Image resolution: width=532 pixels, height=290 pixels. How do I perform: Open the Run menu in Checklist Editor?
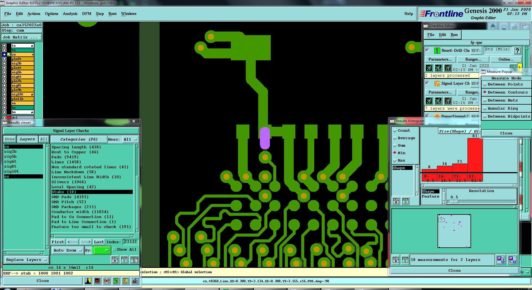(454, 35)
